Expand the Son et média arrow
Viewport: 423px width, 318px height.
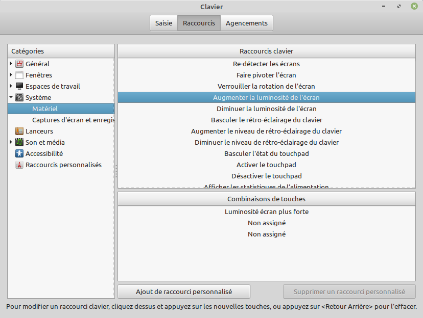click(11, 142)
